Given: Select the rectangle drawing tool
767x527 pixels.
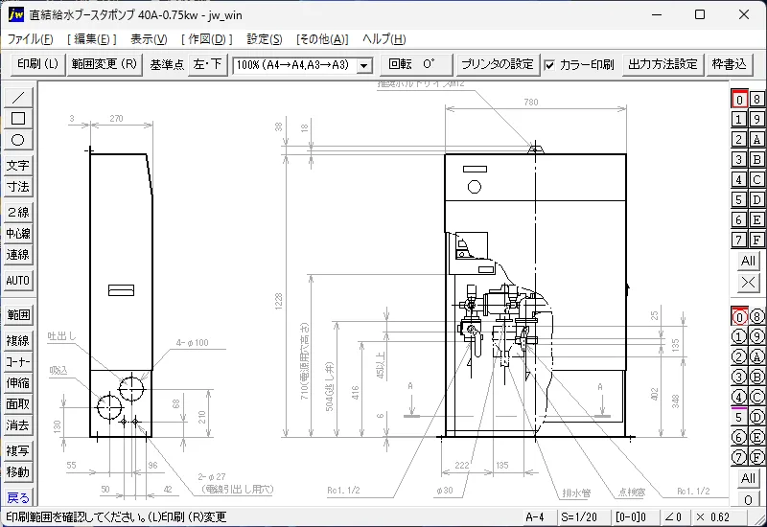Looking at the screenshot, I should coord(18,119).
